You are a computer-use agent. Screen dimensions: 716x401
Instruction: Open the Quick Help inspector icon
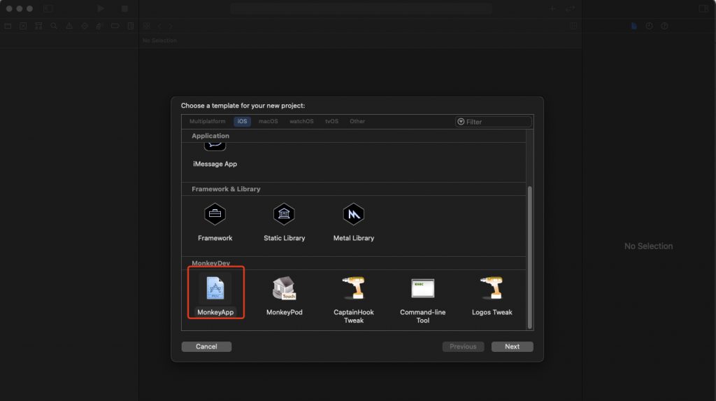coord(664,26)
